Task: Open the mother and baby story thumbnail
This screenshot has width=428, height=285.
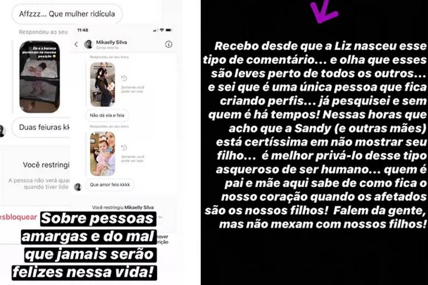Action: point(102,154)
